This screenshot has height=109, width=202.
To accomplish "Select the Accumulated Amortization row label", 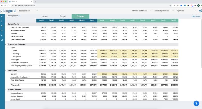I will click(x=19, y=77).
